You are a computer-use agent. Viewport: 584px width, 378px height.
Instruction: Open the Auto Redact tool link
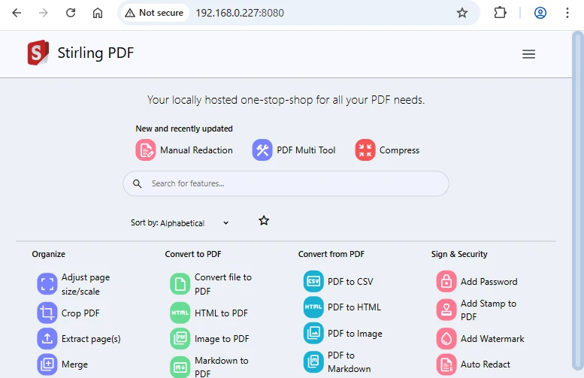point(485,364)
